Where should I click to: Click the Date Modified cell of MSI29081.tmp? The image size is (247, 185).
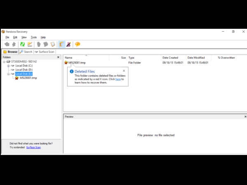(x=198, y=62)
